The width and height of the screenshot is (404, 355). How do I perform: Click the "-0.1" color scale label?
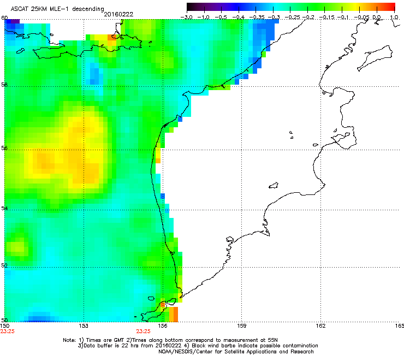[343, 17]
